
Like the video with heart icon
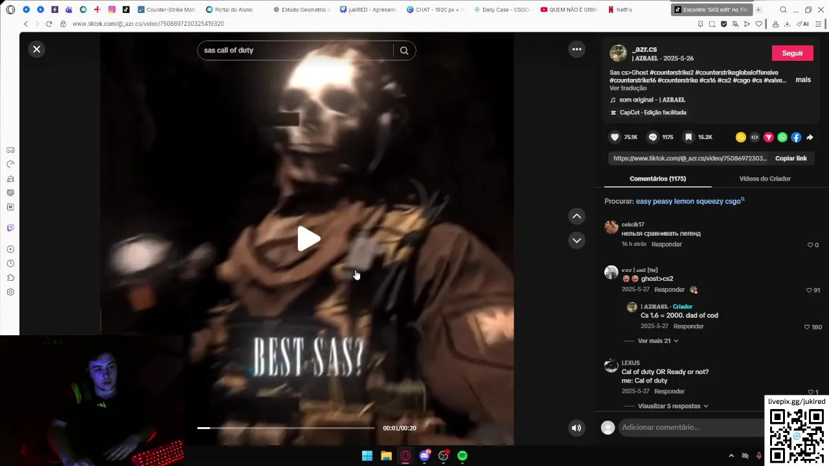click(x=615, y=137)
